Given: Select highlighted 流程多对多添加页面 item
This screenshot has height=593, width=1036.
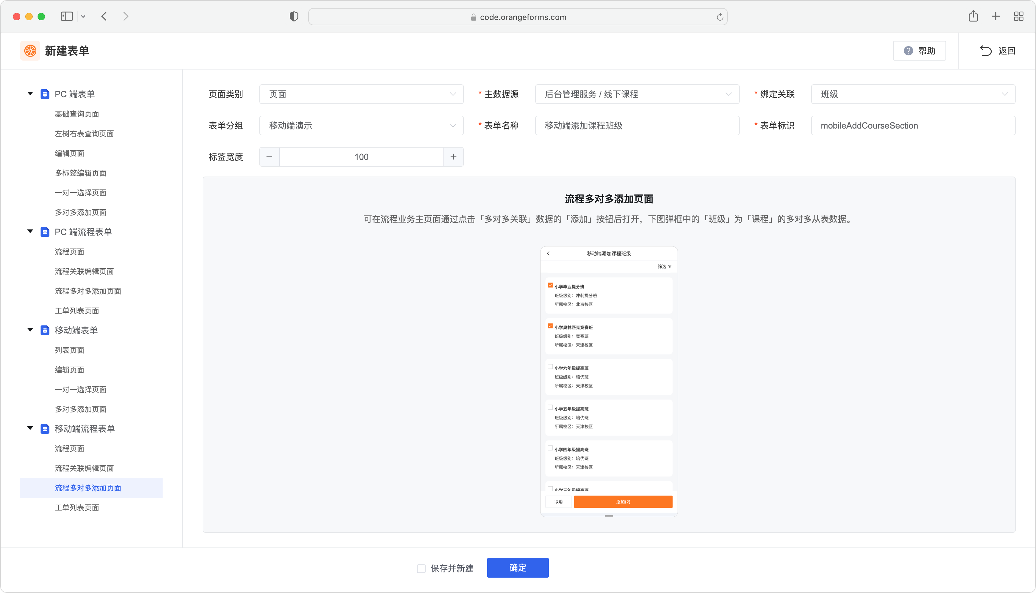Looking at the screenshot, I should click(x=91, y=488).
